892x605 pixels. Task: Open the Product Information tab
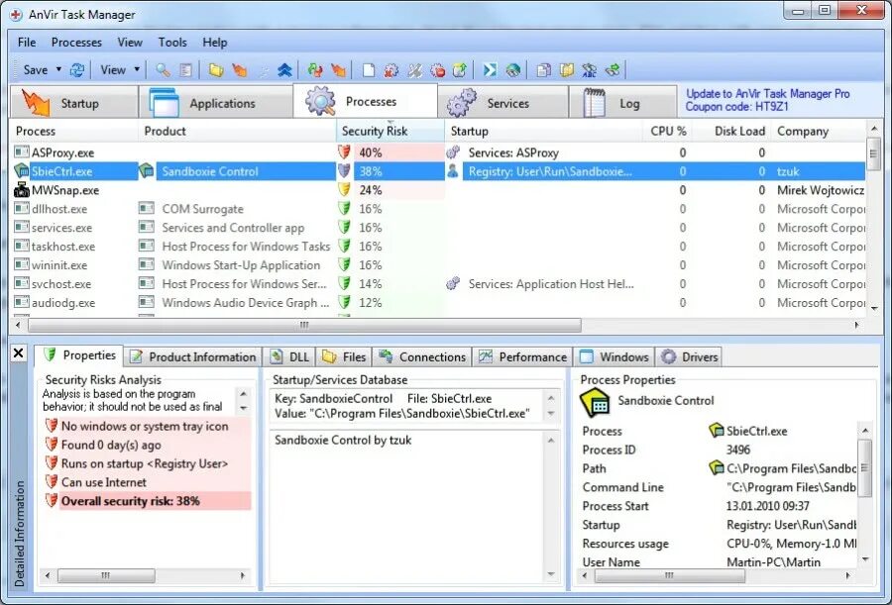point(192,357)
